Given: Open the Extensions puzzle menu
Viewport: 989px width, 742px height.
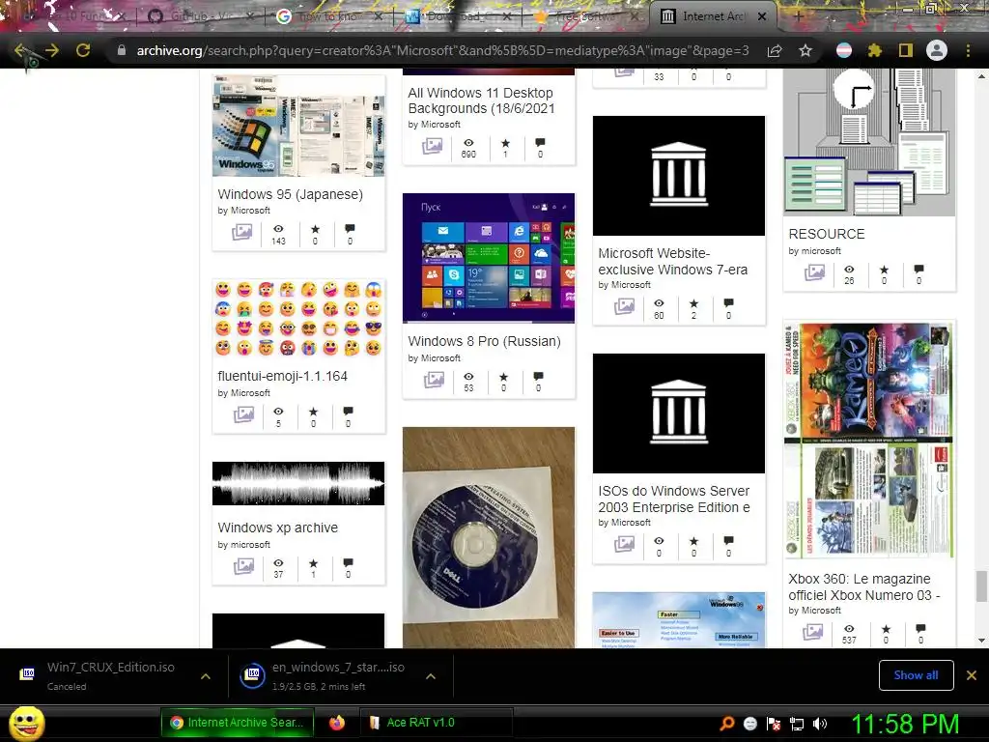Looking at the screenshot, I should 874,50.
